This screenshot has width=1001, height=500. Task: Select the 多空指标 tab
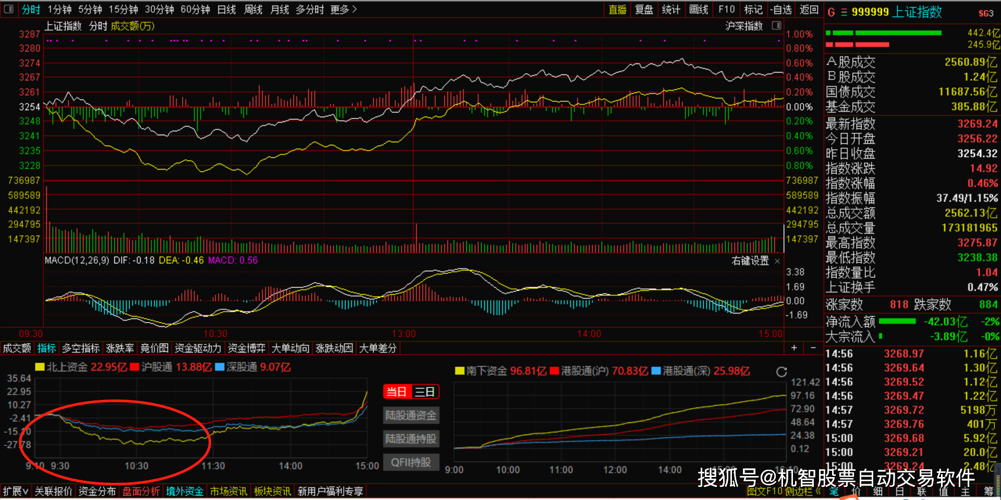[81, 348]
